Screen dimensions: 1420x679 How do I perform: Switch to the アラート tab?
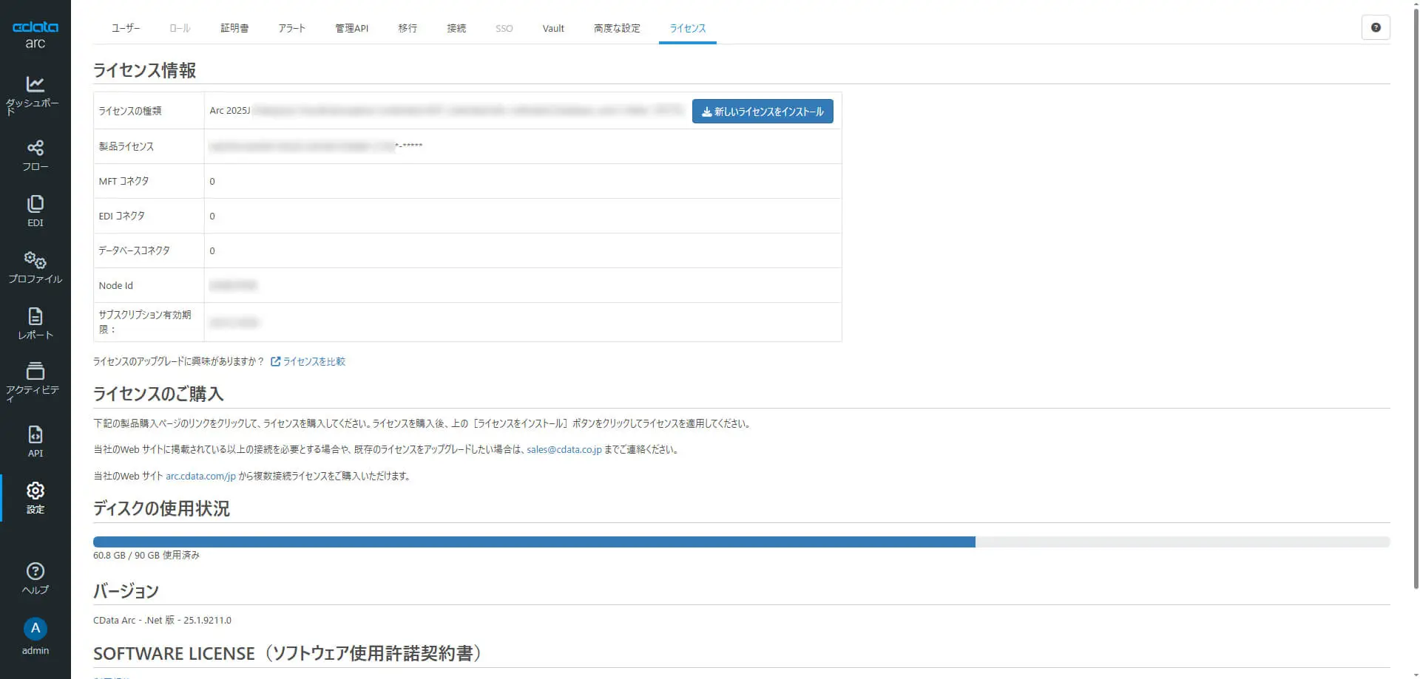[x=292, y=28]
